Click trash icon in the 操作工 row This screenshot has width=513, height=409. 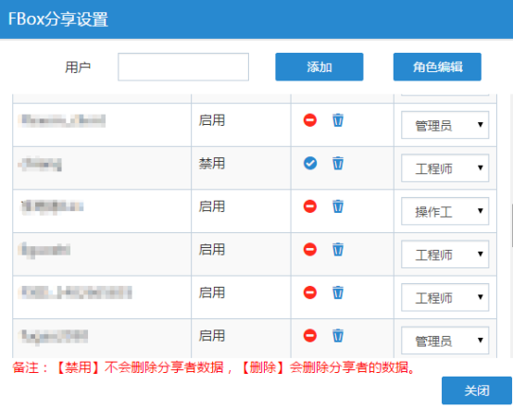(x=338, y=206)
